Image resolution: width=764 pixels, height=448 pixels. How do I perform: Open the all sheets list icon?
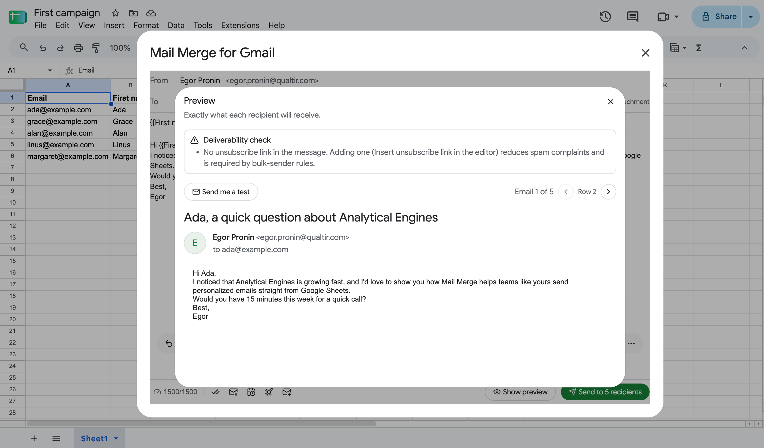(56, 438)
